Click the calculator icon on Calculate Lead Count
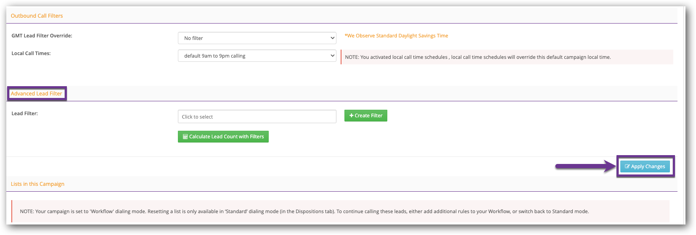 [185, 137]
